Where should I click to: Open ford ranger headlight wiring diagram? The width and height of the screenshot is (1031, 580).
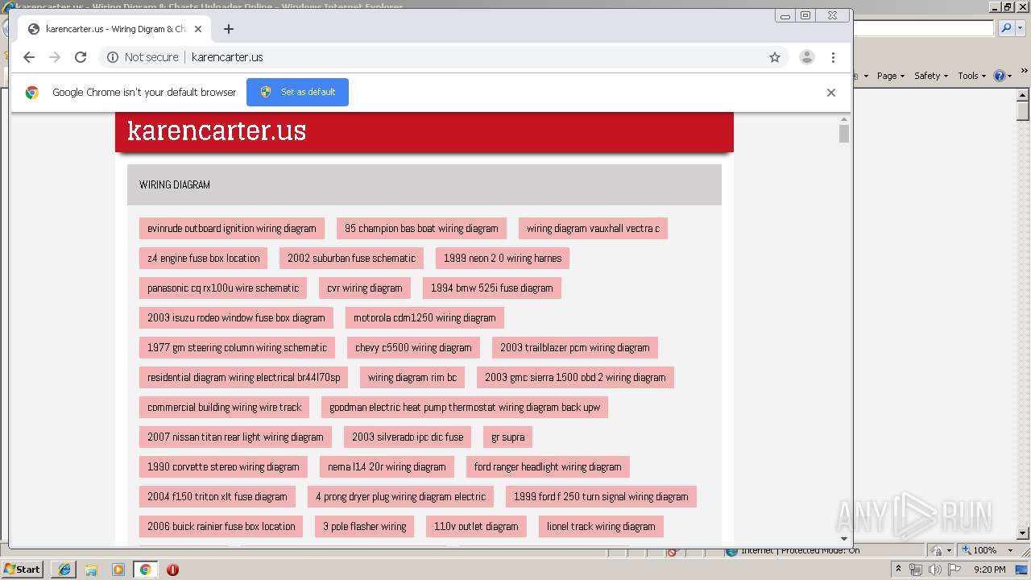548,467
